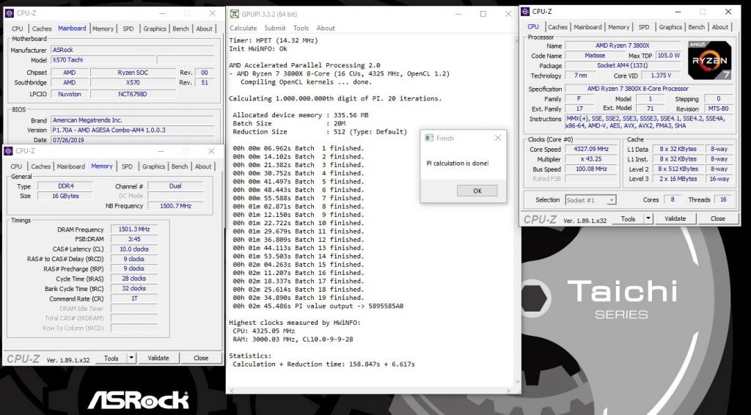Select Mainboard tab in right CPU-Z window
The width and height of the screenshot is (751, 415).
point(587,27)
